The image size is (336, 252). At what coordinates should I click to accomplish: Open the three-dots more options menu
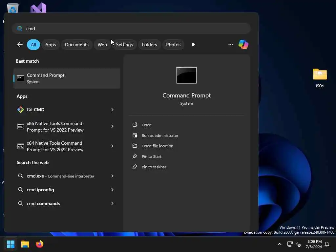pos(231,45)
